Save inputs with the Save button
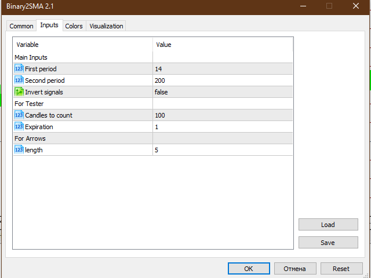Screen dimensions: 371x278 328,243
